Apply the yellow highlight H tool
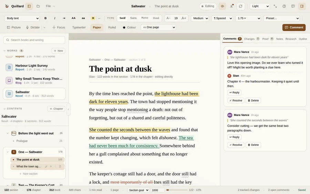 click(x=93, y=18)
